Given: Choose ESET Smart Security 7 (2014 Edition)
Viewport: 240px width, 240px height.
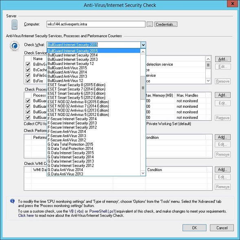Looking at the screenshot, I should [94, 89].
